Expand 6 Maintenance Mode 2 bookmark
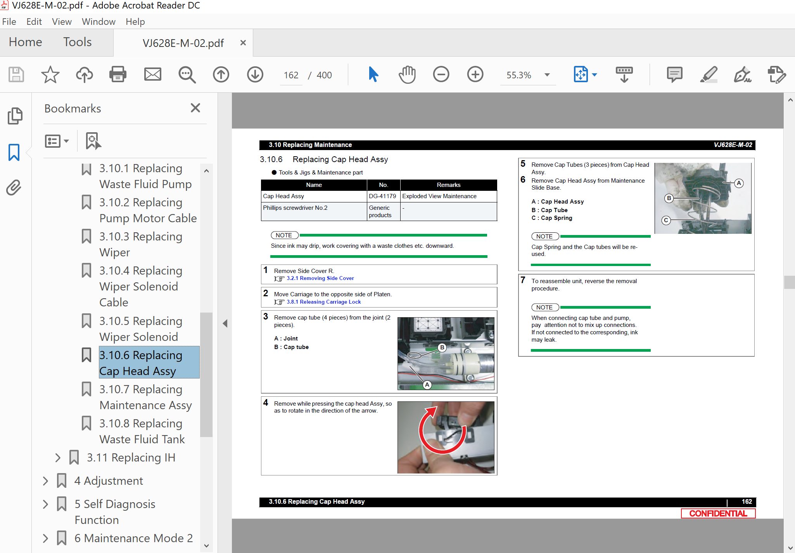 point(45,538)
